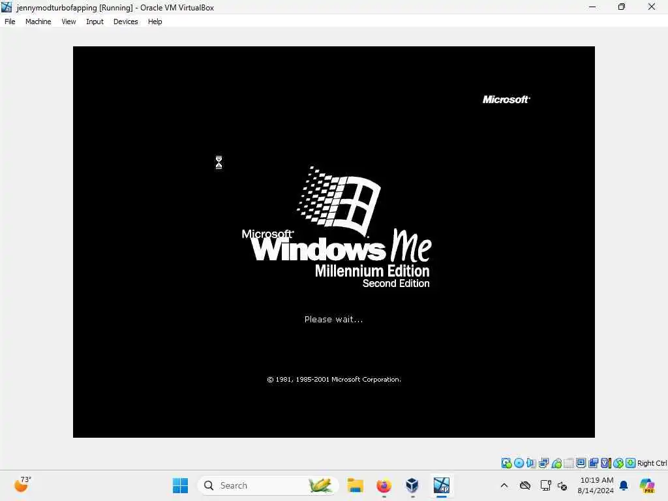Open the weather widget showing 73°

22,485
